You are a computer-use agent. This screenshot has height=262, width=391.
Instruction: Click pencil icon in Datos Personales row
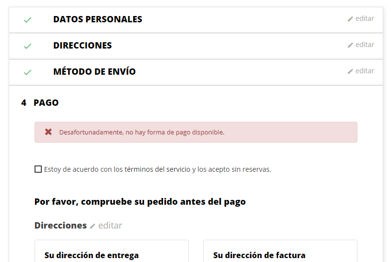(x=350, y=19)
